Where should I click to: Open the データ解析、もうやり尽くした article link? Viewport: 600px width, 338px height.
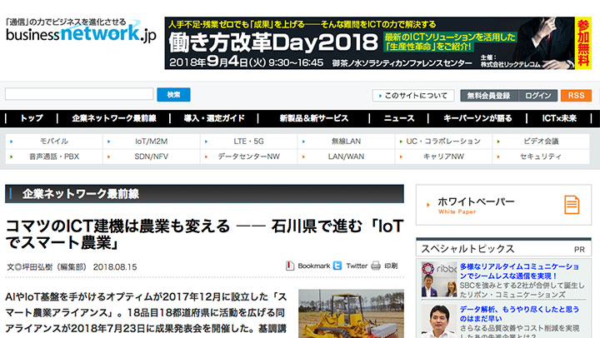click(x=519, y=314)
